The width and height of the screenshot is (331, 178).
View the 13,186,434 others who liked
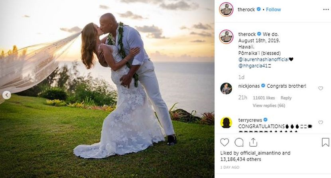pos(240,159)
